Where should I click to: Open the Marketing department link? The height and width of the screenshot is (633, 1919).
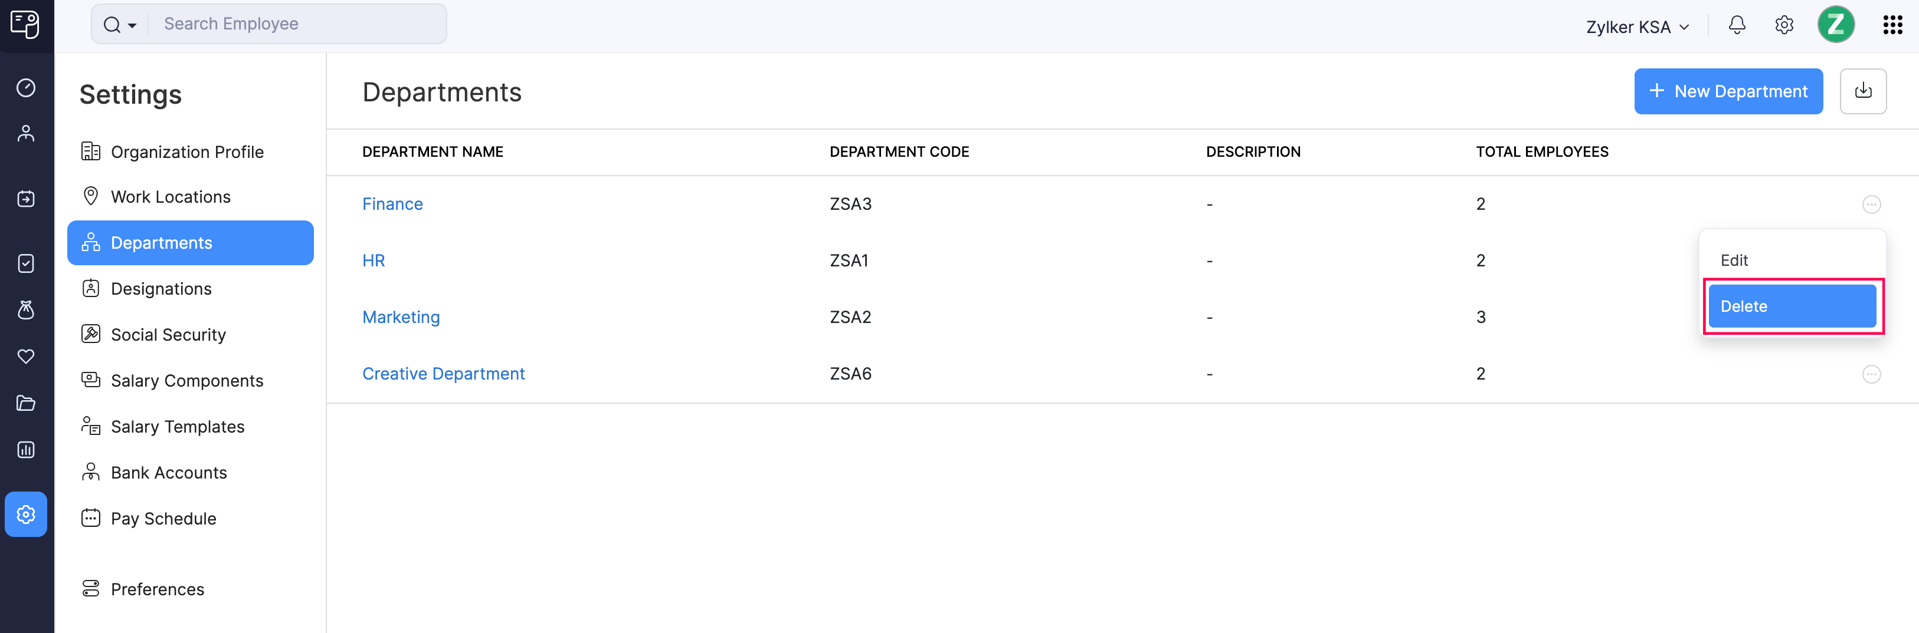401,316
